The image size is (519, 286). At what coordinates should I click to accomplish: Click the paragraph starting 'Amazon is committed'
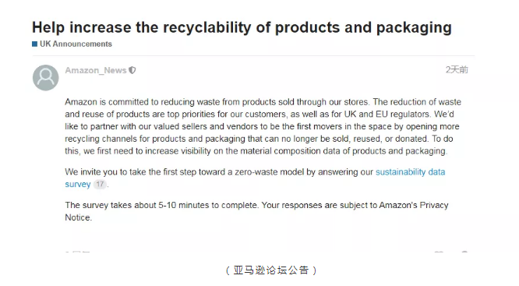(263, 126)
